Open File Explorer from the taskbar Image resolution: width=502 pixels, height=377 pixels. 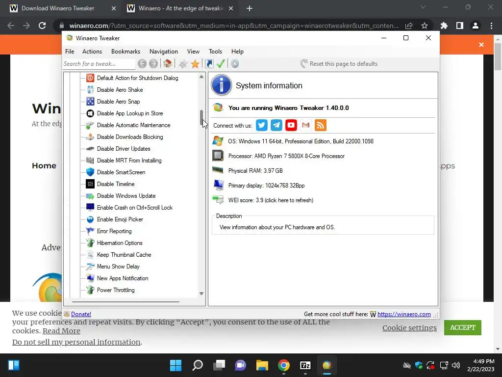coord(262,365)
